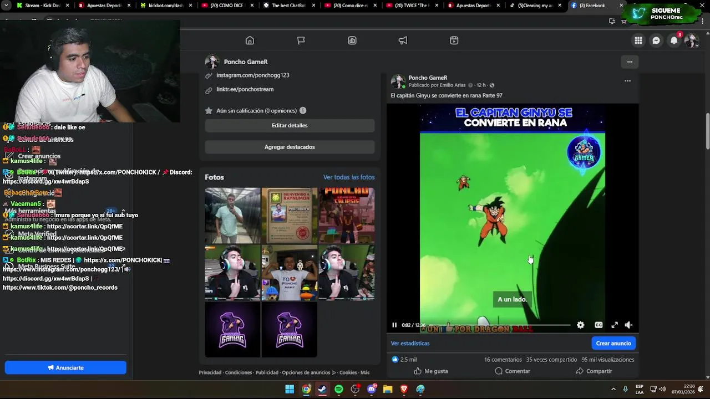The height and width of the screenshot is (399, 710).
Task: Switch to TWICE YouTube tab
Action: pos(412,6)
